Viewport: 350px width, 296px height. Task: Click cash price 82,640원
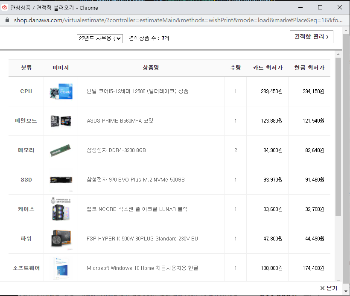coord(315,150)
